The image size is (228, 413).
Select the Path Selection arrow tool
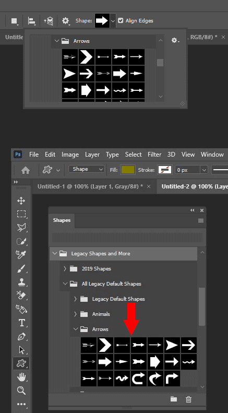[x=21, y=350]
